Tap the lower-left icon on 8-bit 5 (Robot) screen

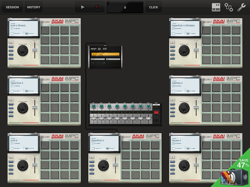tap(12, 34)
